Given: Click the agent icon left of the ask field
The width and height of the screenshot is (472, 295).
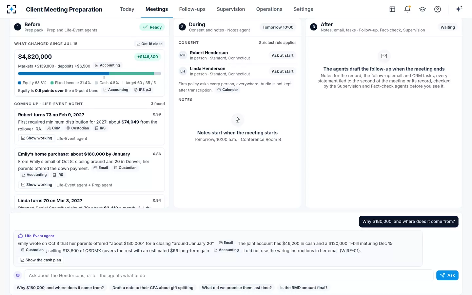Looking at the screenshot, I should (18, 275).
